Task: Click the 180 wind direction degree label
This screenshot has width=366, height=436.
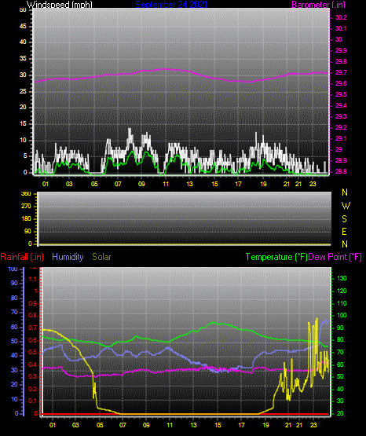Action: [x=26, y=219]
